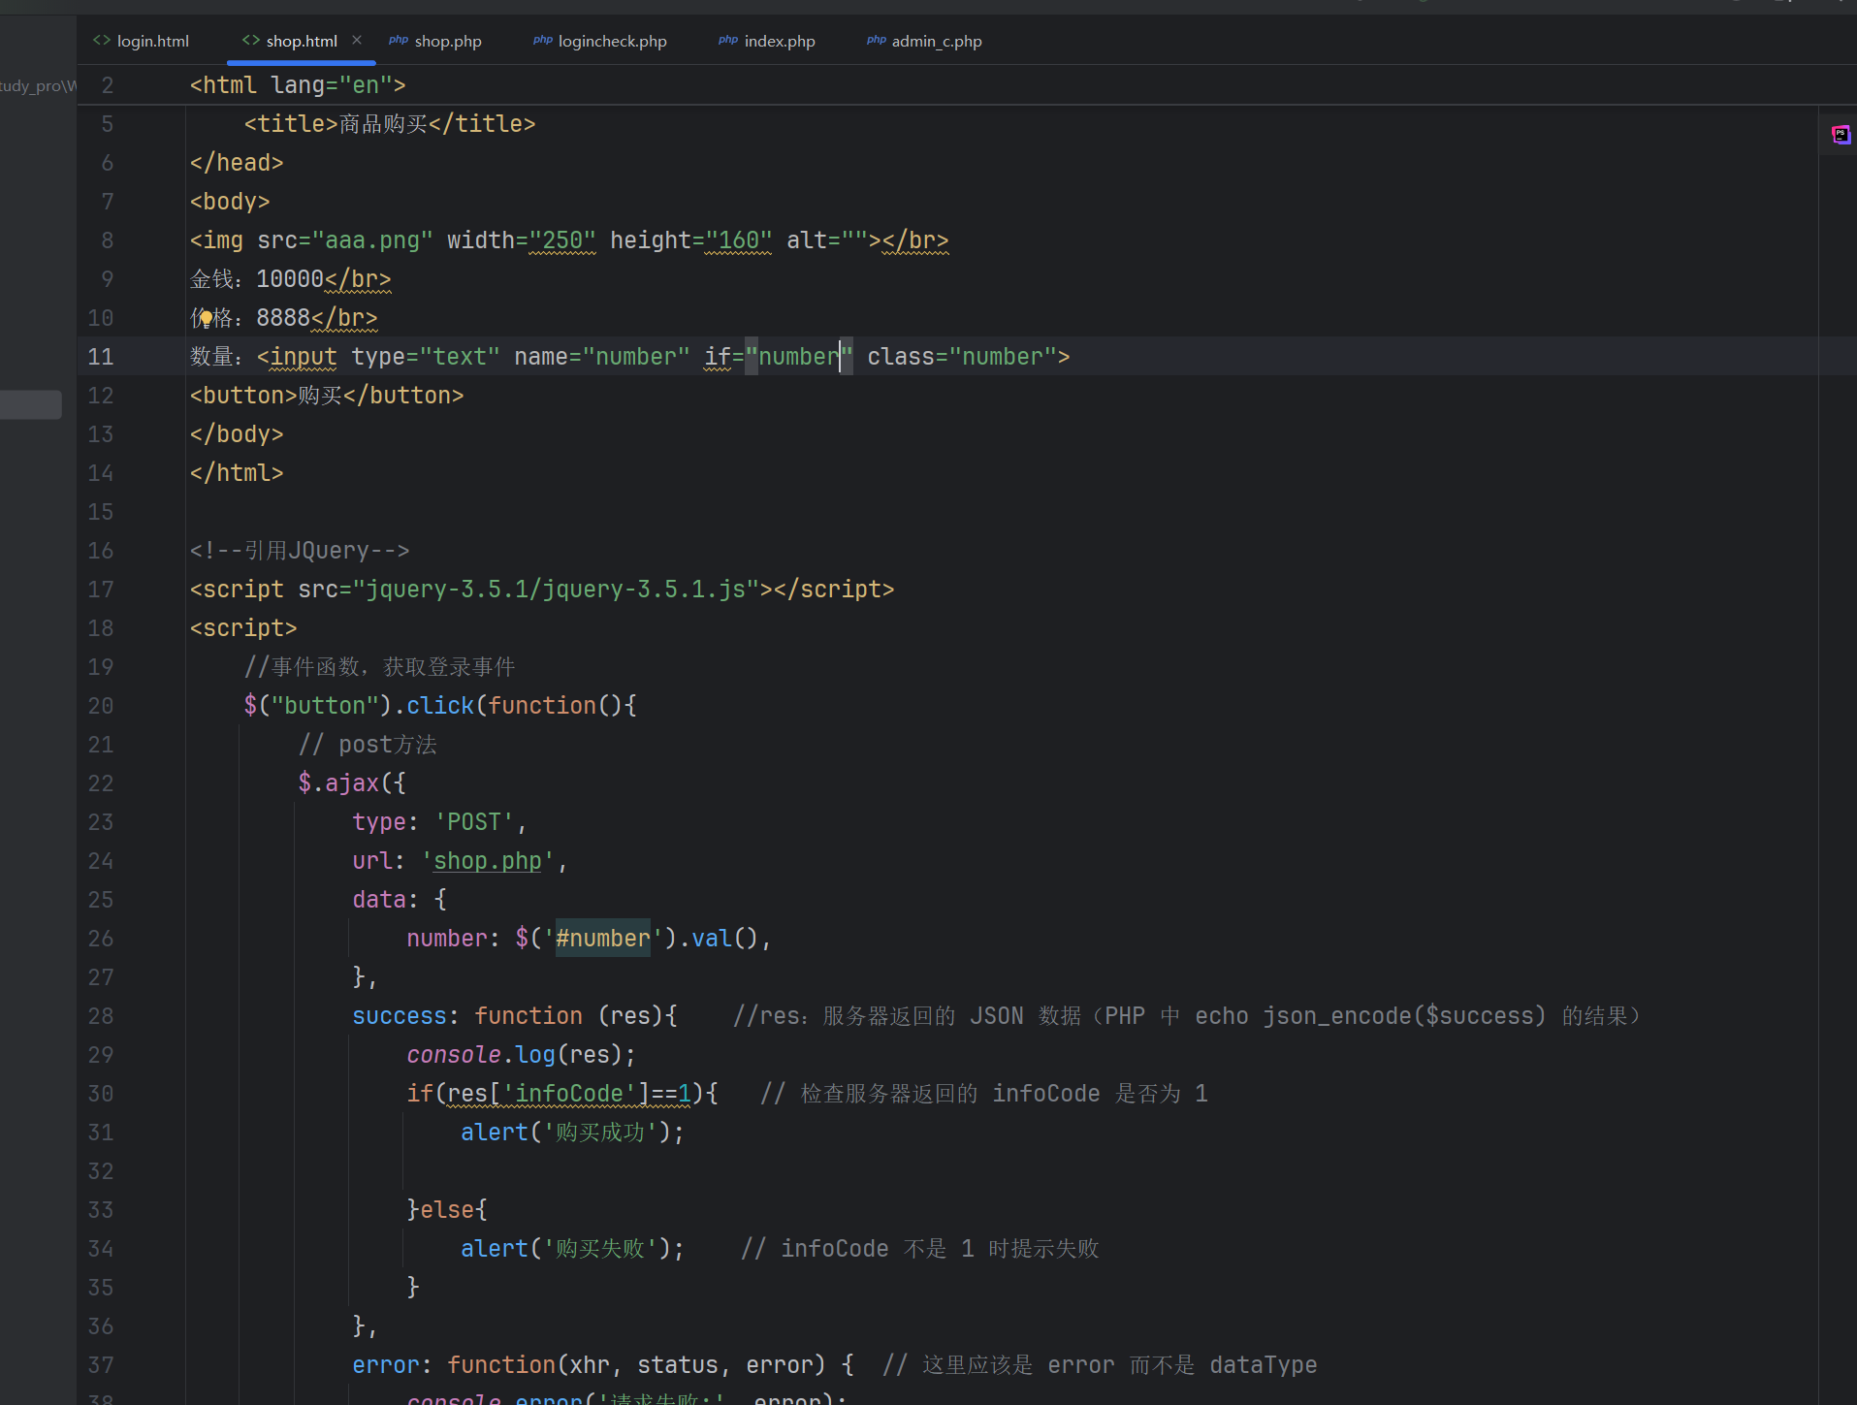1857x1405 pixels.
Task: Click the PhpStorm preview icon at right
Action: pyautogui.click(x=1841, y=135)
